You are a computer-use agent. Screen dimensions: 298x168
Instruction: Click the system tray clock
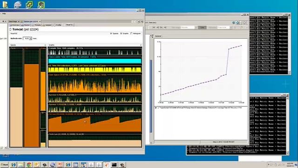tap(290, 165)
